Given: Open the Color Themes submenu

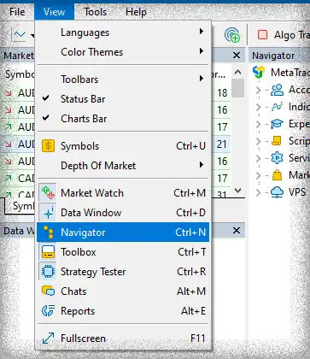Looking at the screenshot, I should pyautogui.click(x=123, y=52).
